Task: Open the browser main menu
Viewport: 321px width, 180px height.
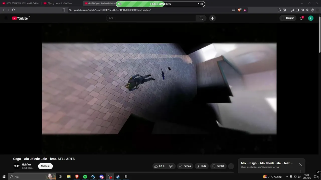Action: tap(317, 10)
